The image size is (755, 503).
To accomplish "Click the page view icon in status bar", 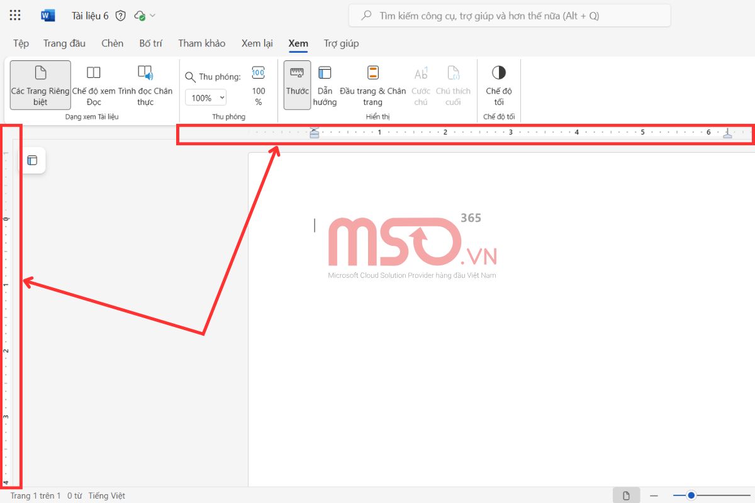I will pyautogui.click(x=627, y=495).
